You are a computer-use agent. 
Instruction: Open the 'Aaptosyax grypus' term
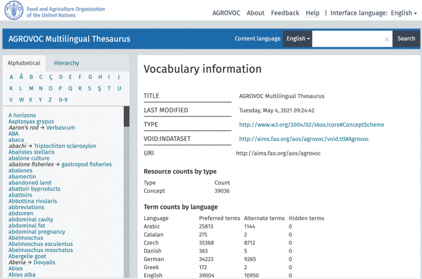tap(31, 122)
